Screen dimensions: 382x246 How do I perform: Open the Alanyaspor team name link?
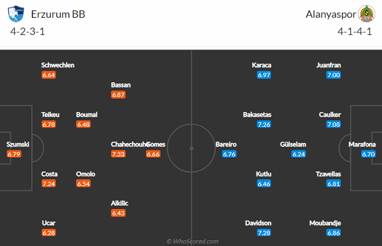(x=331, y=15)
